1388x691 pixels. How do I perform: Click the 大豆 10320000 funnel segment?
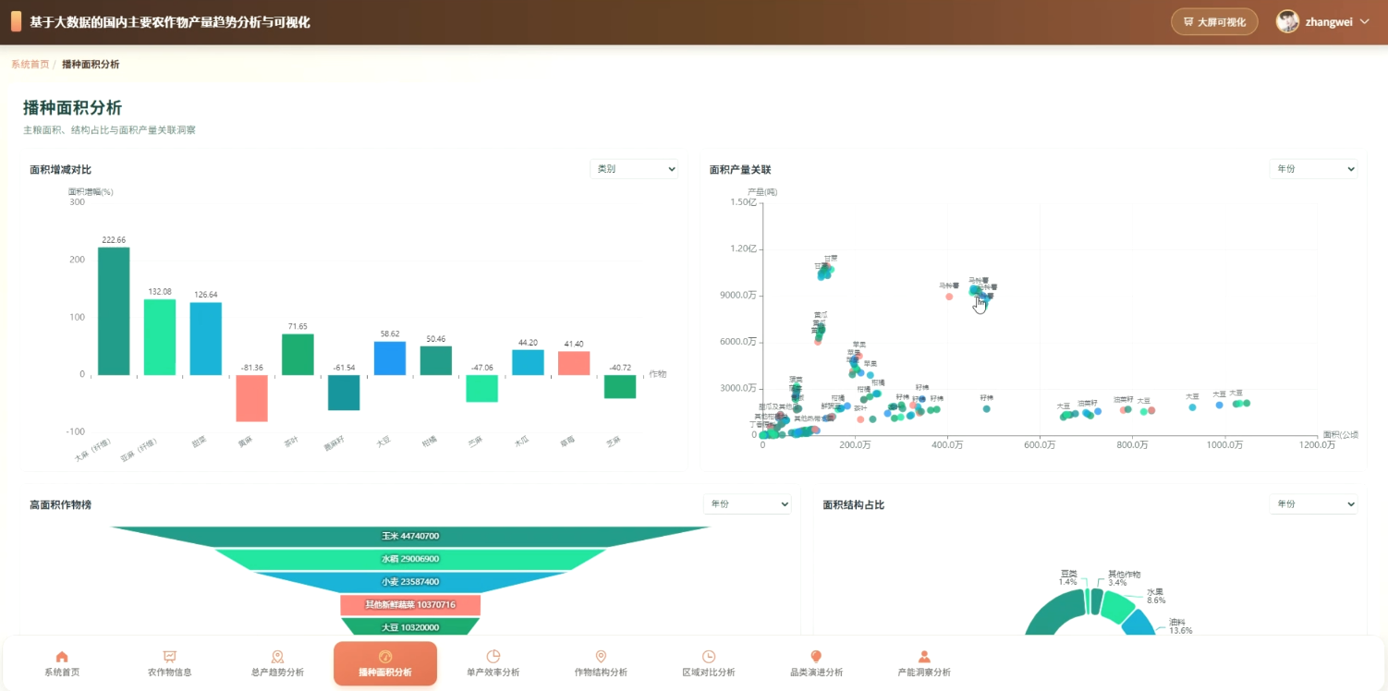(x=410, y=627)
